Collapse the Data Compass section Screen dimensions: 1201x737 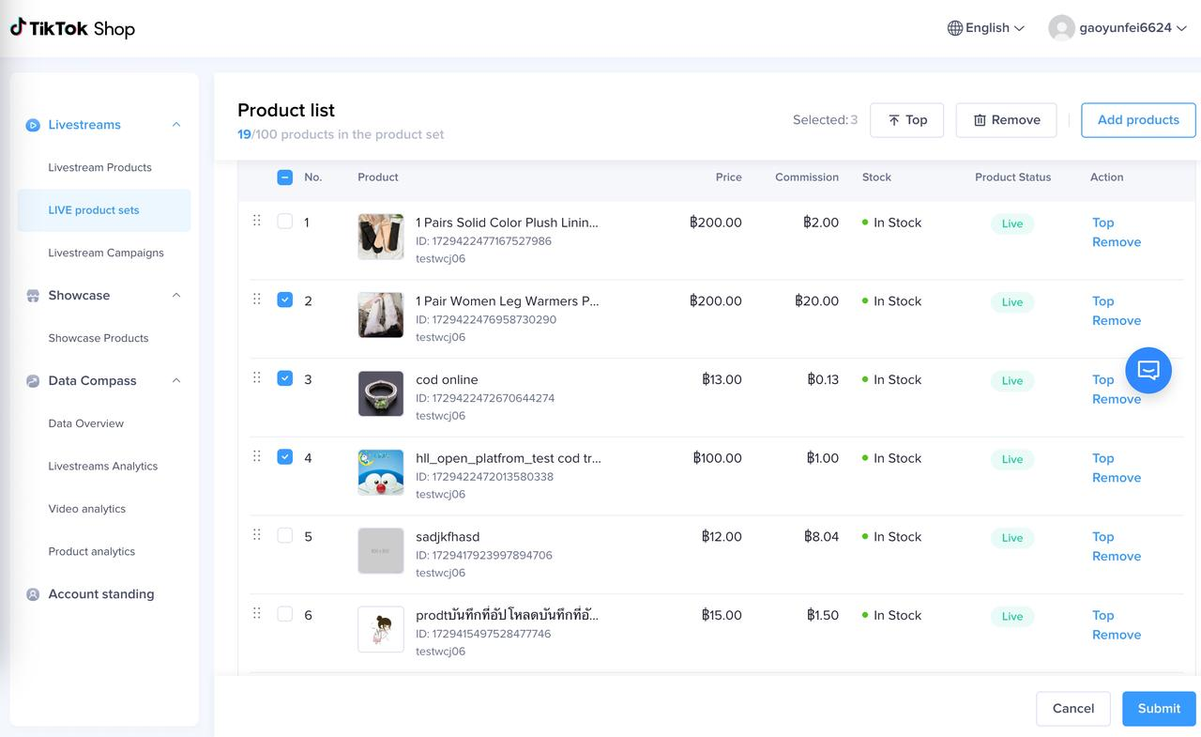tap(175, 381)
